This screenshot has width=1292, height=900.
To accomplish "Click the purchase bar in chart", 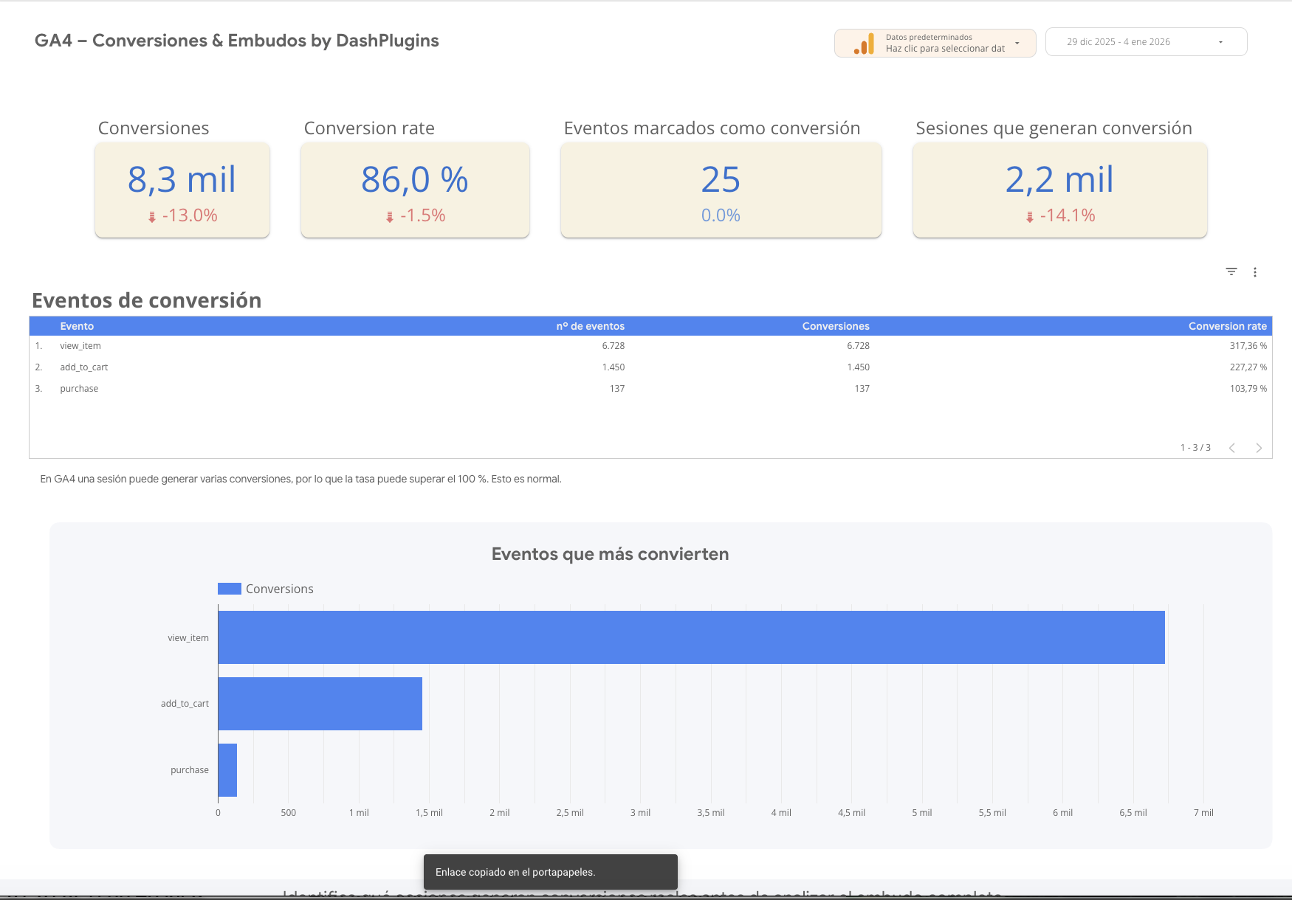I will (227, 770).
